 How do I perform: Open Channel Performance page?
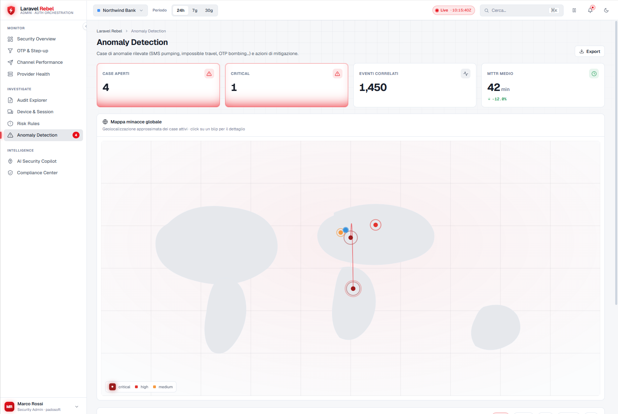coord(43,62)
